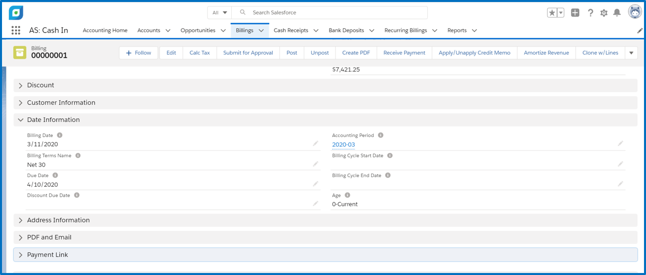Click the Amortize Revenue button
646x275 pixels.
coord(546,53)
